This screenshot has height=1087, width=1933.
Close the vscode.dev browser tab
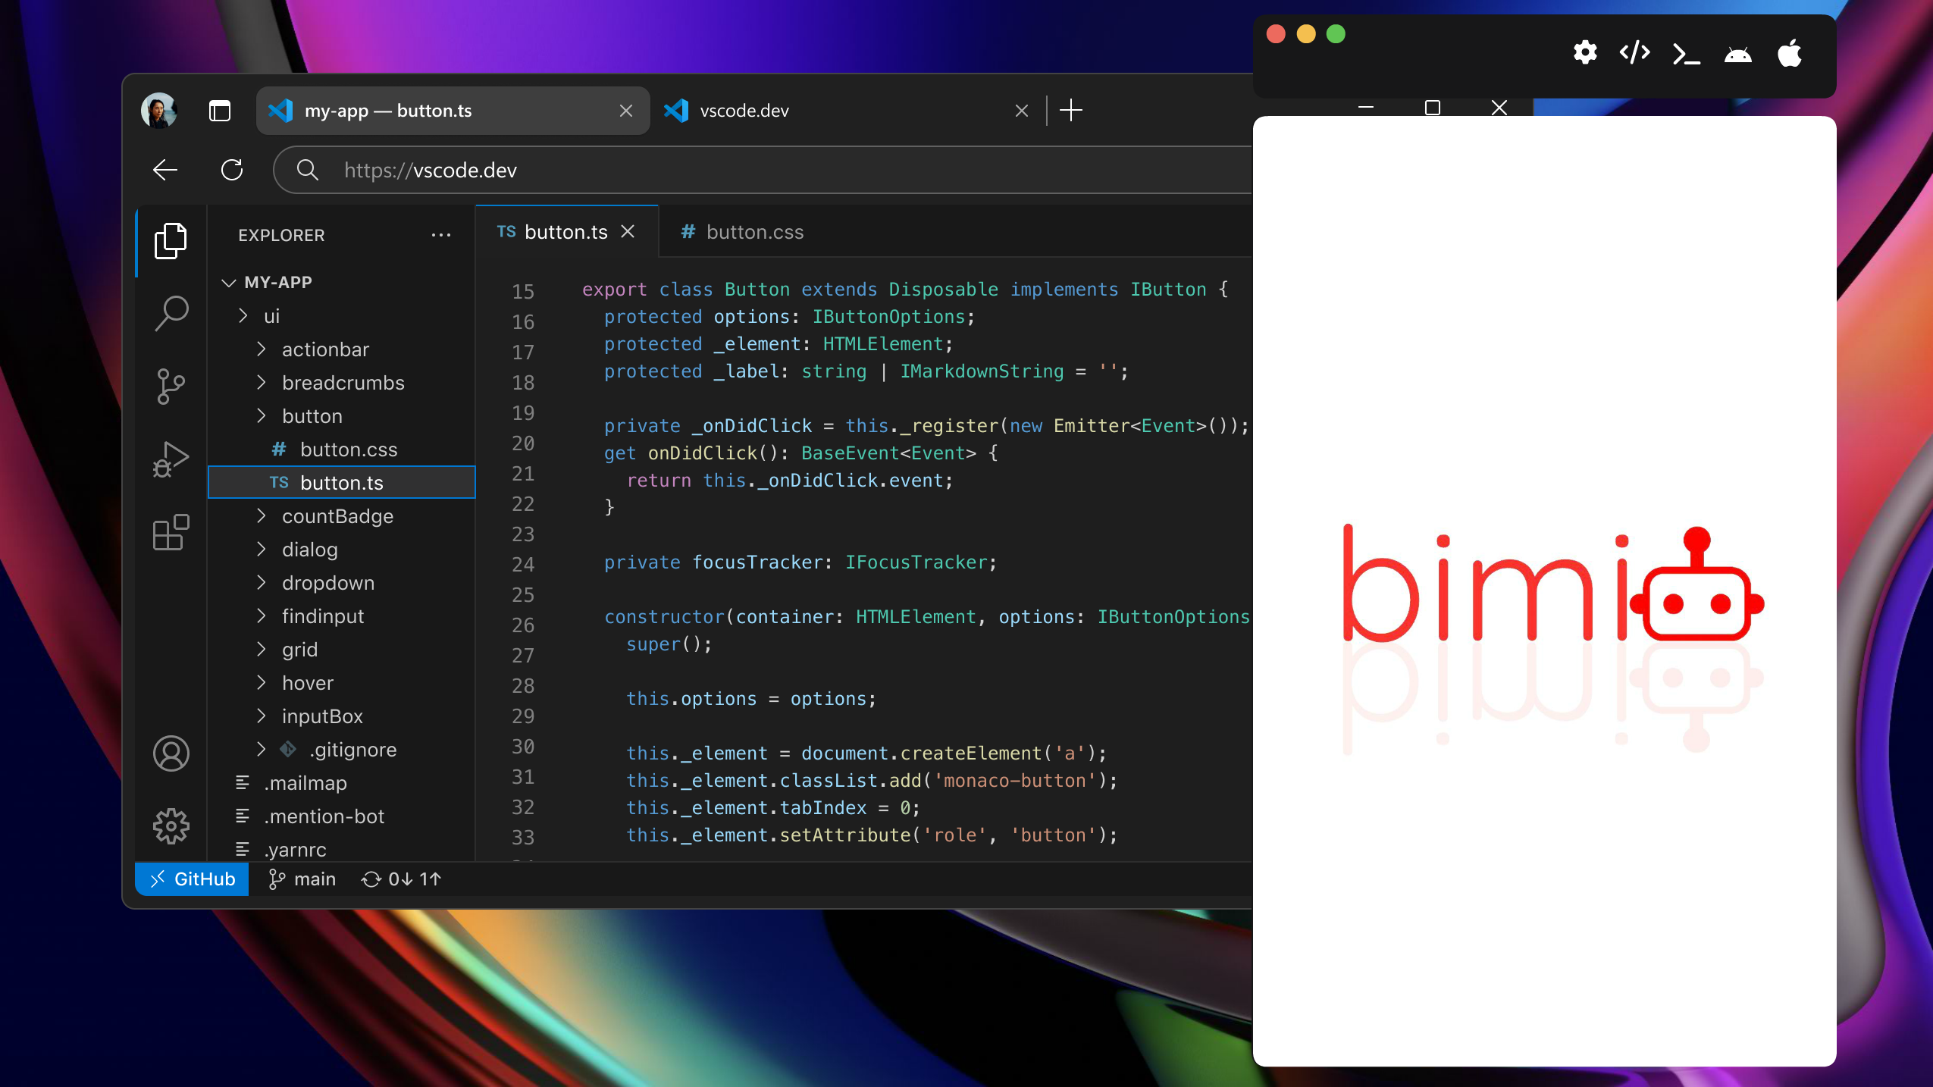coord(1022,111)
